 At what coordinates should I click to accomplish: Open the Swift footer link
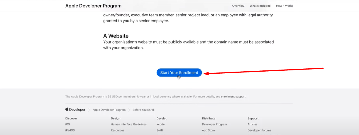(160, 130)
